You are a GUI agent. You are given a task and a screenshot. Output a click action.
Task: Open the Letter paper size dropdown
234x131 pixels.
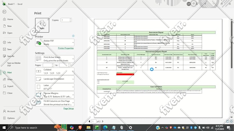click(x=55, y=87)
